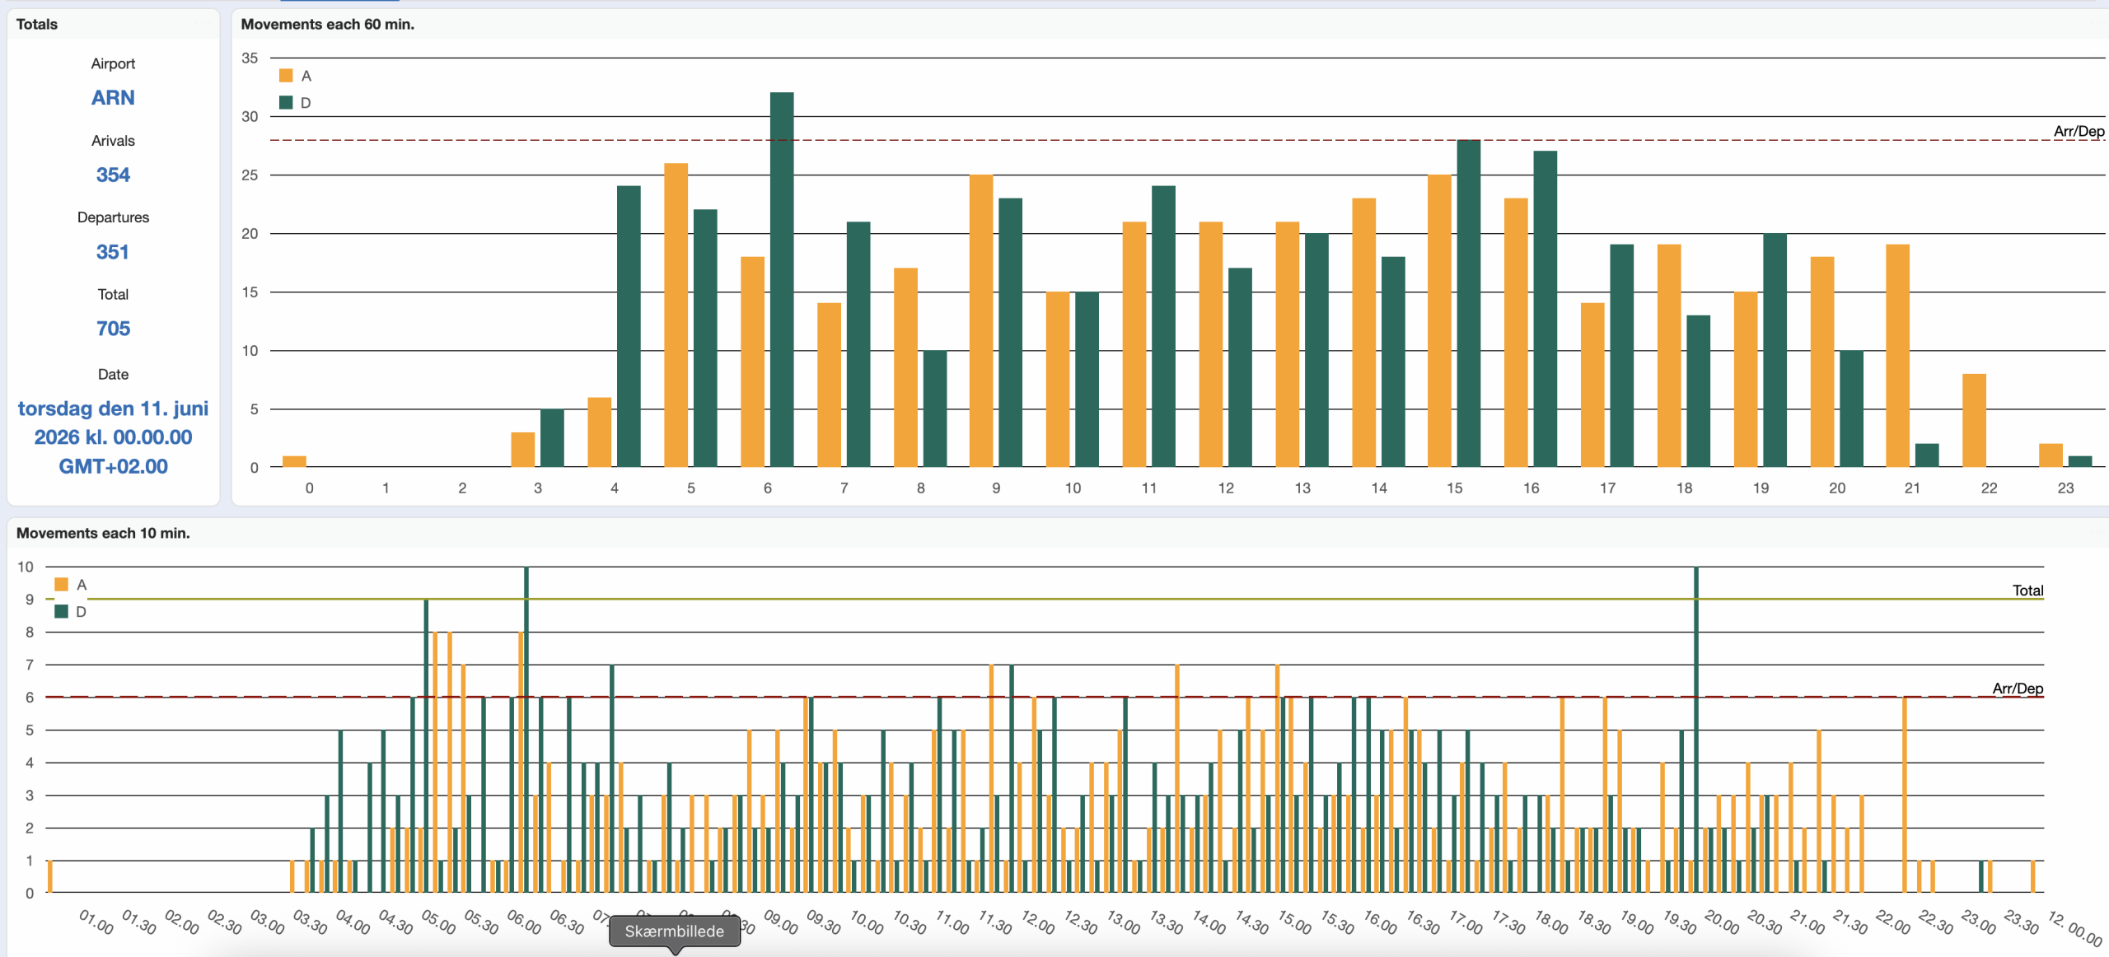The image size is (2109, 957).
Task: Click the hour 0 arrivals bar
Action: point(294,461)
